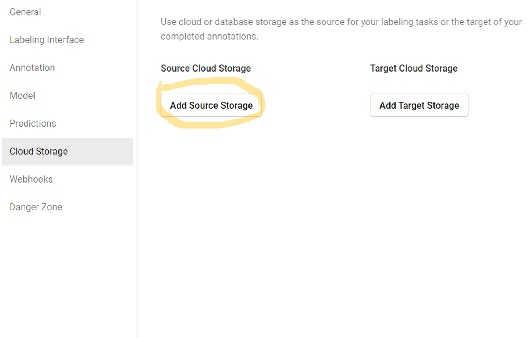Click the Target Cloud Storage heading
The image size is (527, 338).
point(414,68)
